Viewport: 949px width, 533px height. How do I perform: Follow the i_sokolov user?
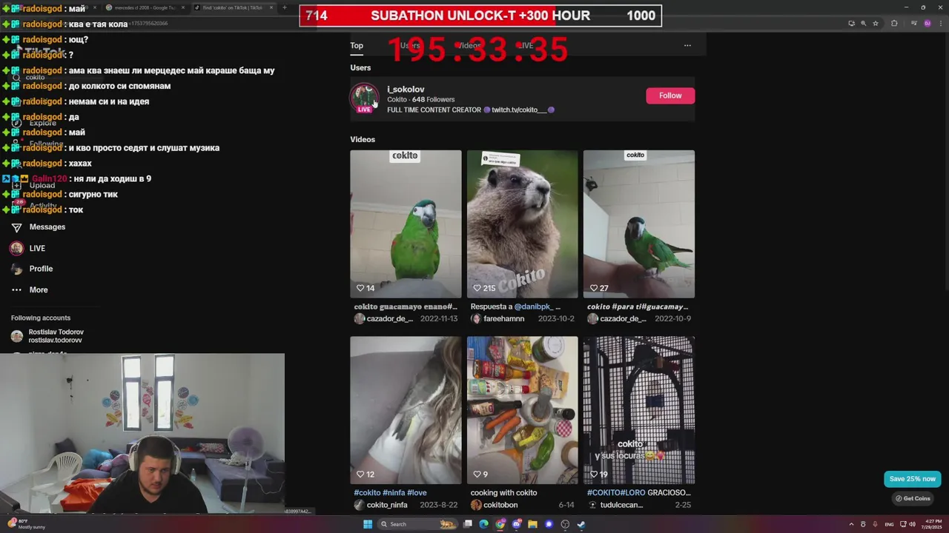pos(670,95)
